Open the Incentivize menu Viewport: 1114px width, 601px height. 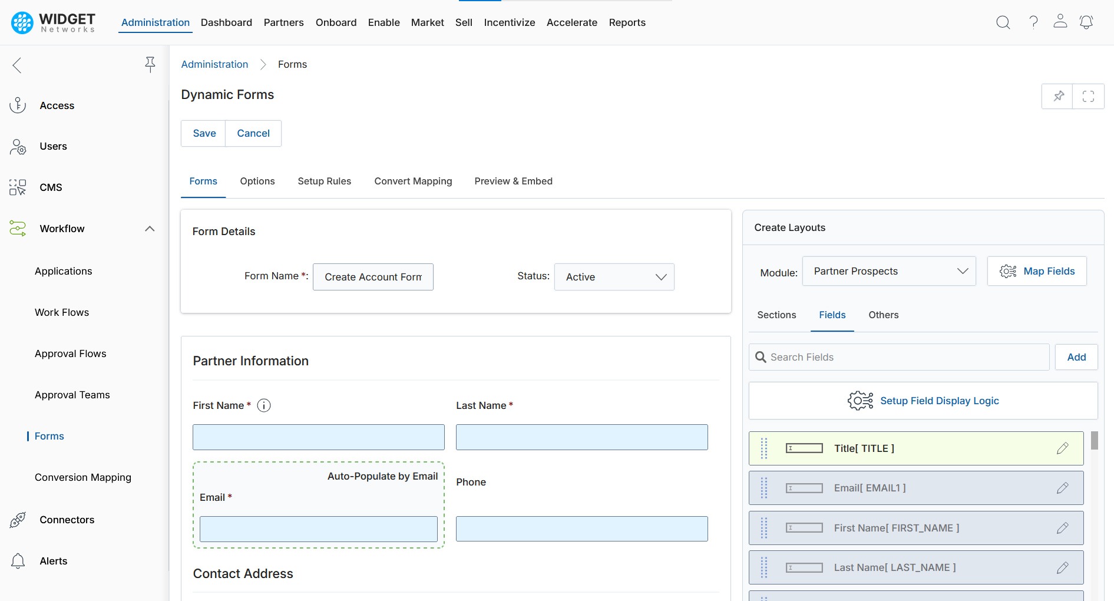(510, 22)
